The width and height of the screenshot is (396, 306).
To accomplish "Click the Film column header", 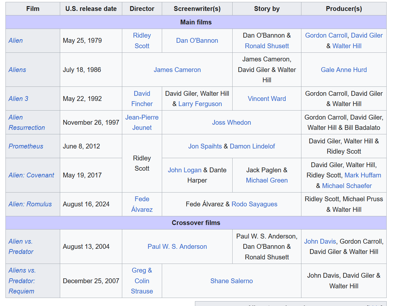I will (33, 9).
